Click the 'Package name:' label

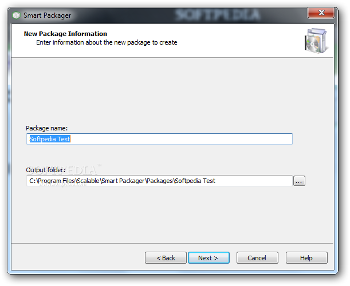46,128
